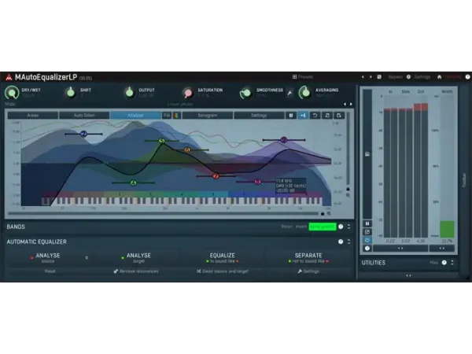The image size is (472, 354).
Task: Click Equalize to sound like
Action: (222, 258)
